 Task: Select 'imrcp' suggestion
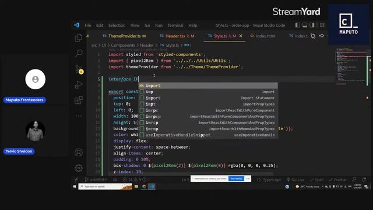tap(208, 123)
